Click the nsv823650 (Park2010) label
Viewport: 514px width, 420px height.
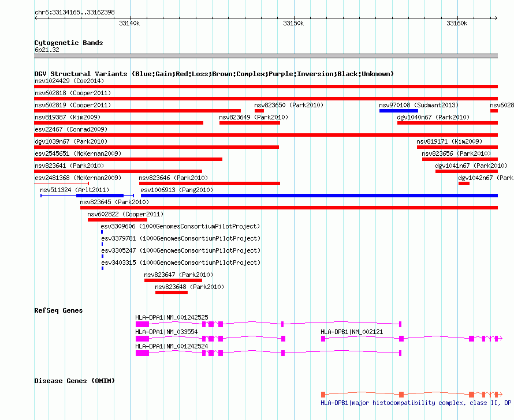coord(289,105)
